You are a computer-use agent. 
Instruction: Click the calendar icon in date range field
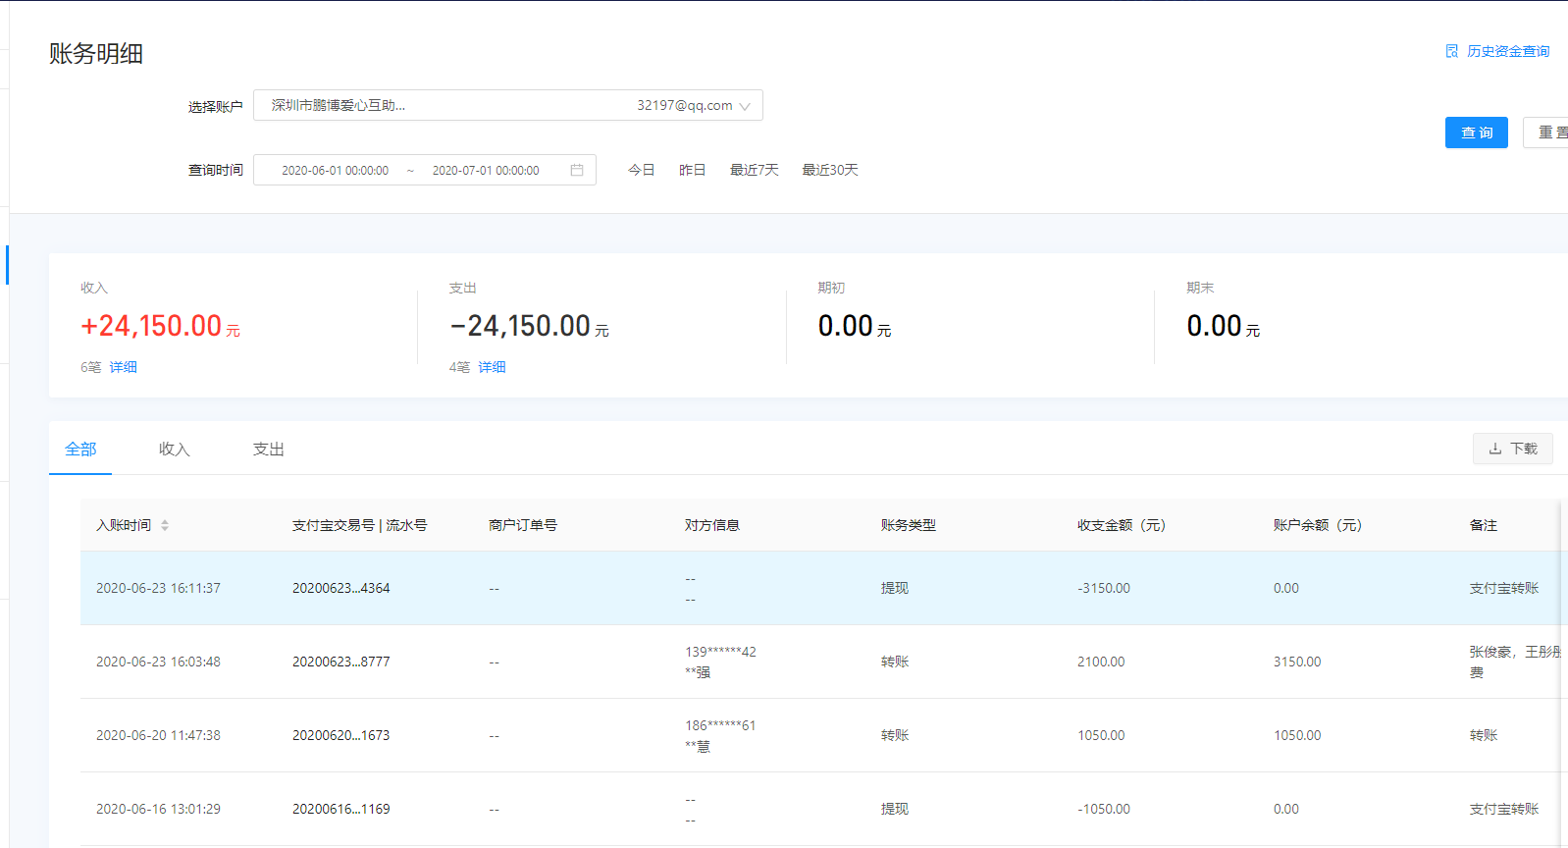pos(577,170)
